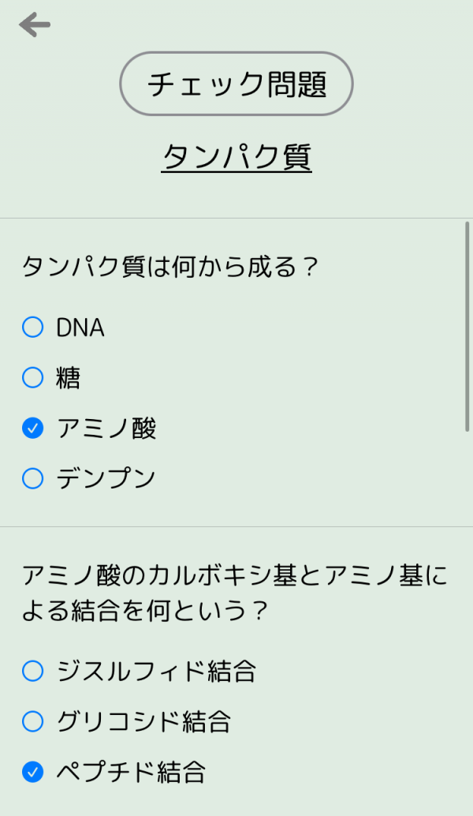Pick the デンプン radio button circle
Image resolution: width=473 pixels, height=816 pixels.
32,478
